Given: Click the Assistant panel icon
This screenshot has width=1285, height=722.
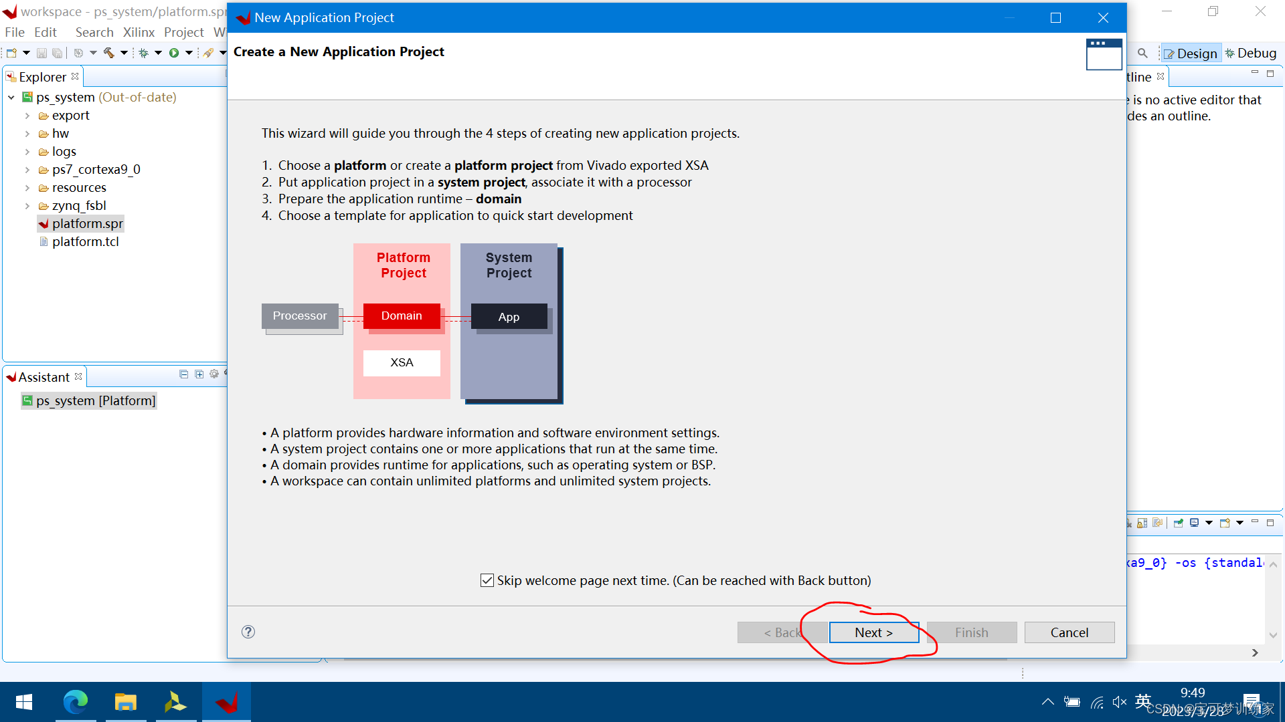Looking at the screenshot, I should tap(12, 376).
